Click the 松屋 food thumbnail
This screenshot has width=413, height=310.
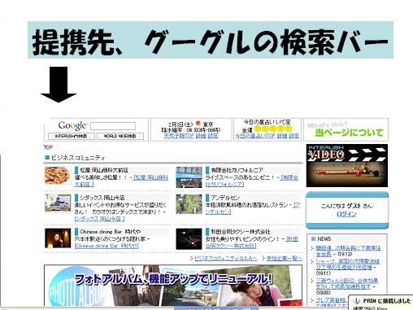58,176
